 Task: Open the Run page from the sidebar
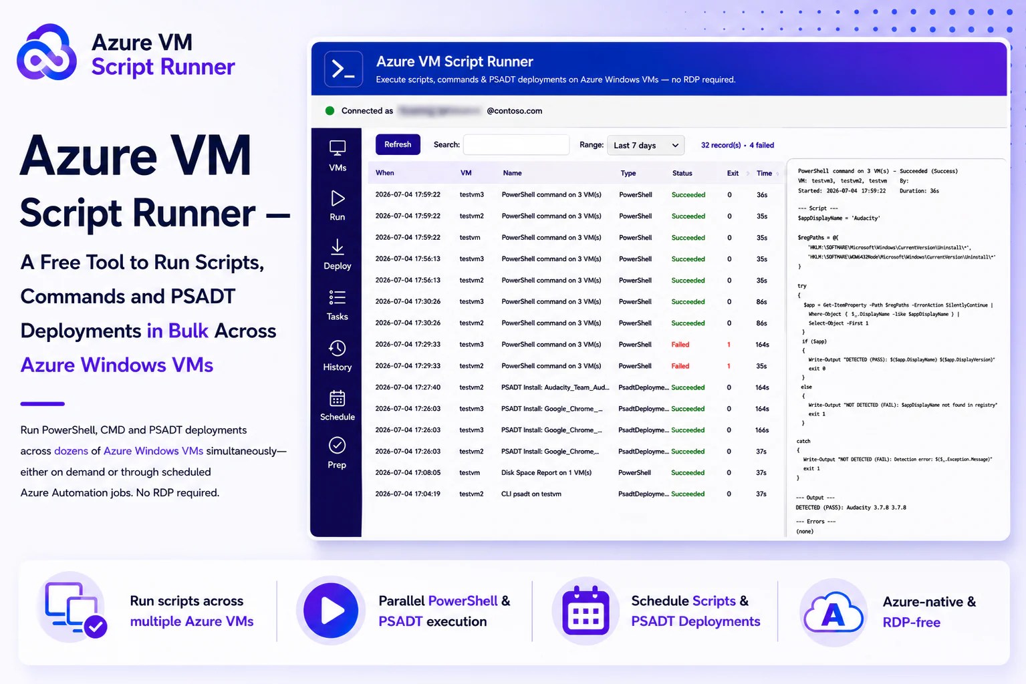(x=338, y=206)
